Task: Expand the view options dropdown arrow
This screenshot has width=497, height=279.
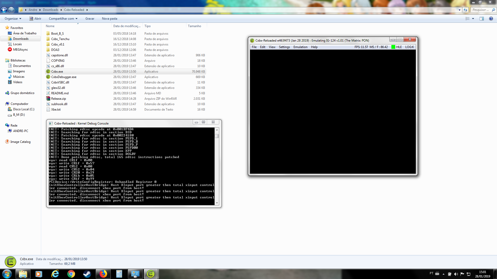Action: click(x=473, y=19)
